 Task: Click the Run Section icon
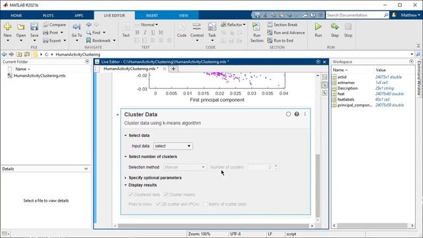(256, 26)
